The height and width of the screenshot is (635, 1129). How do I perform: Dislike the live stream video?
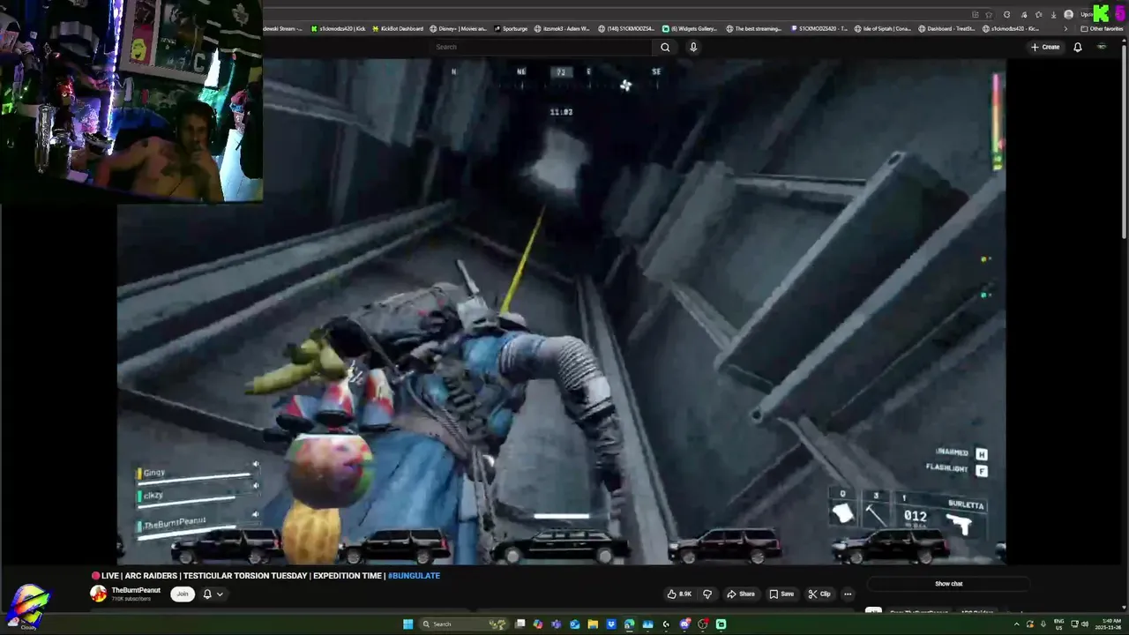(x=707, y=594)
